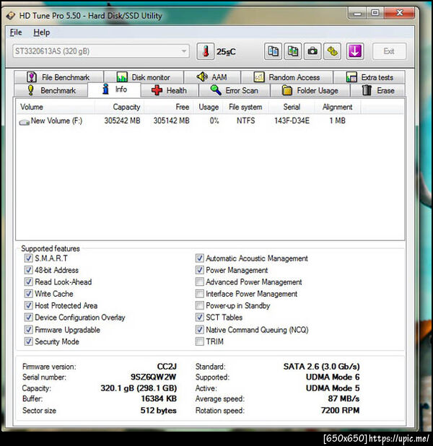Click the Volume column header
Screen dimensions: 433x446
[x=56, y=108]
